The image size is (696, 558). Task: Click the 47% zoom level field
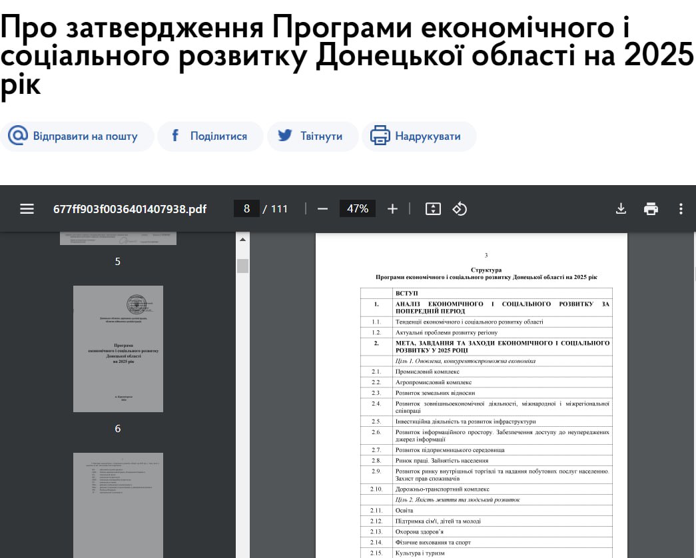(x=358, y=209)
